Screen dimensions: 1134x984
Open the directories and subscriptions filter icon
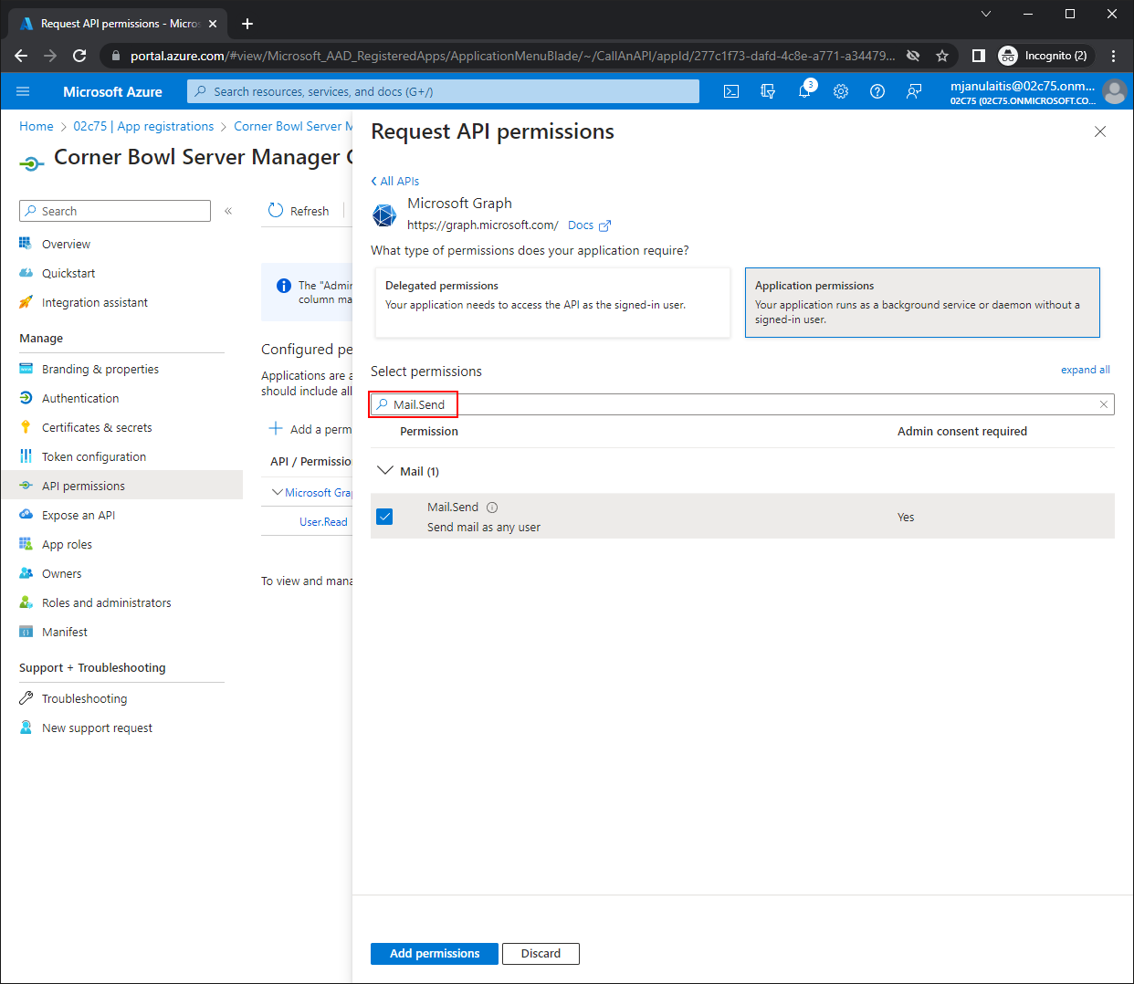click(x=768, y=91)
